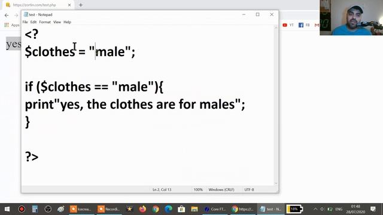Click the Notepad vertical scrollbar down arrow
This screenshot has height=215, width=383.
[276, 183]
